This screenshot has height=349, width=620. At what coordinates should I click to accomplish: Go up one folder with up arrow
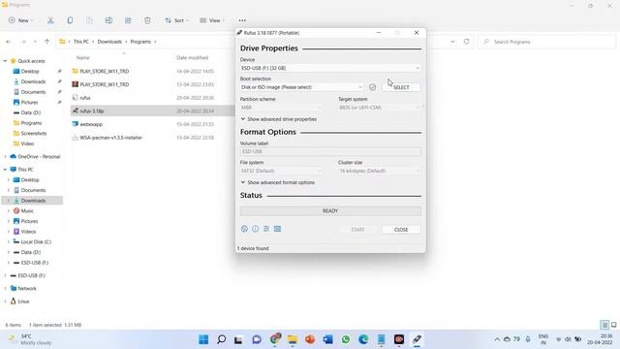pos(47,42)
